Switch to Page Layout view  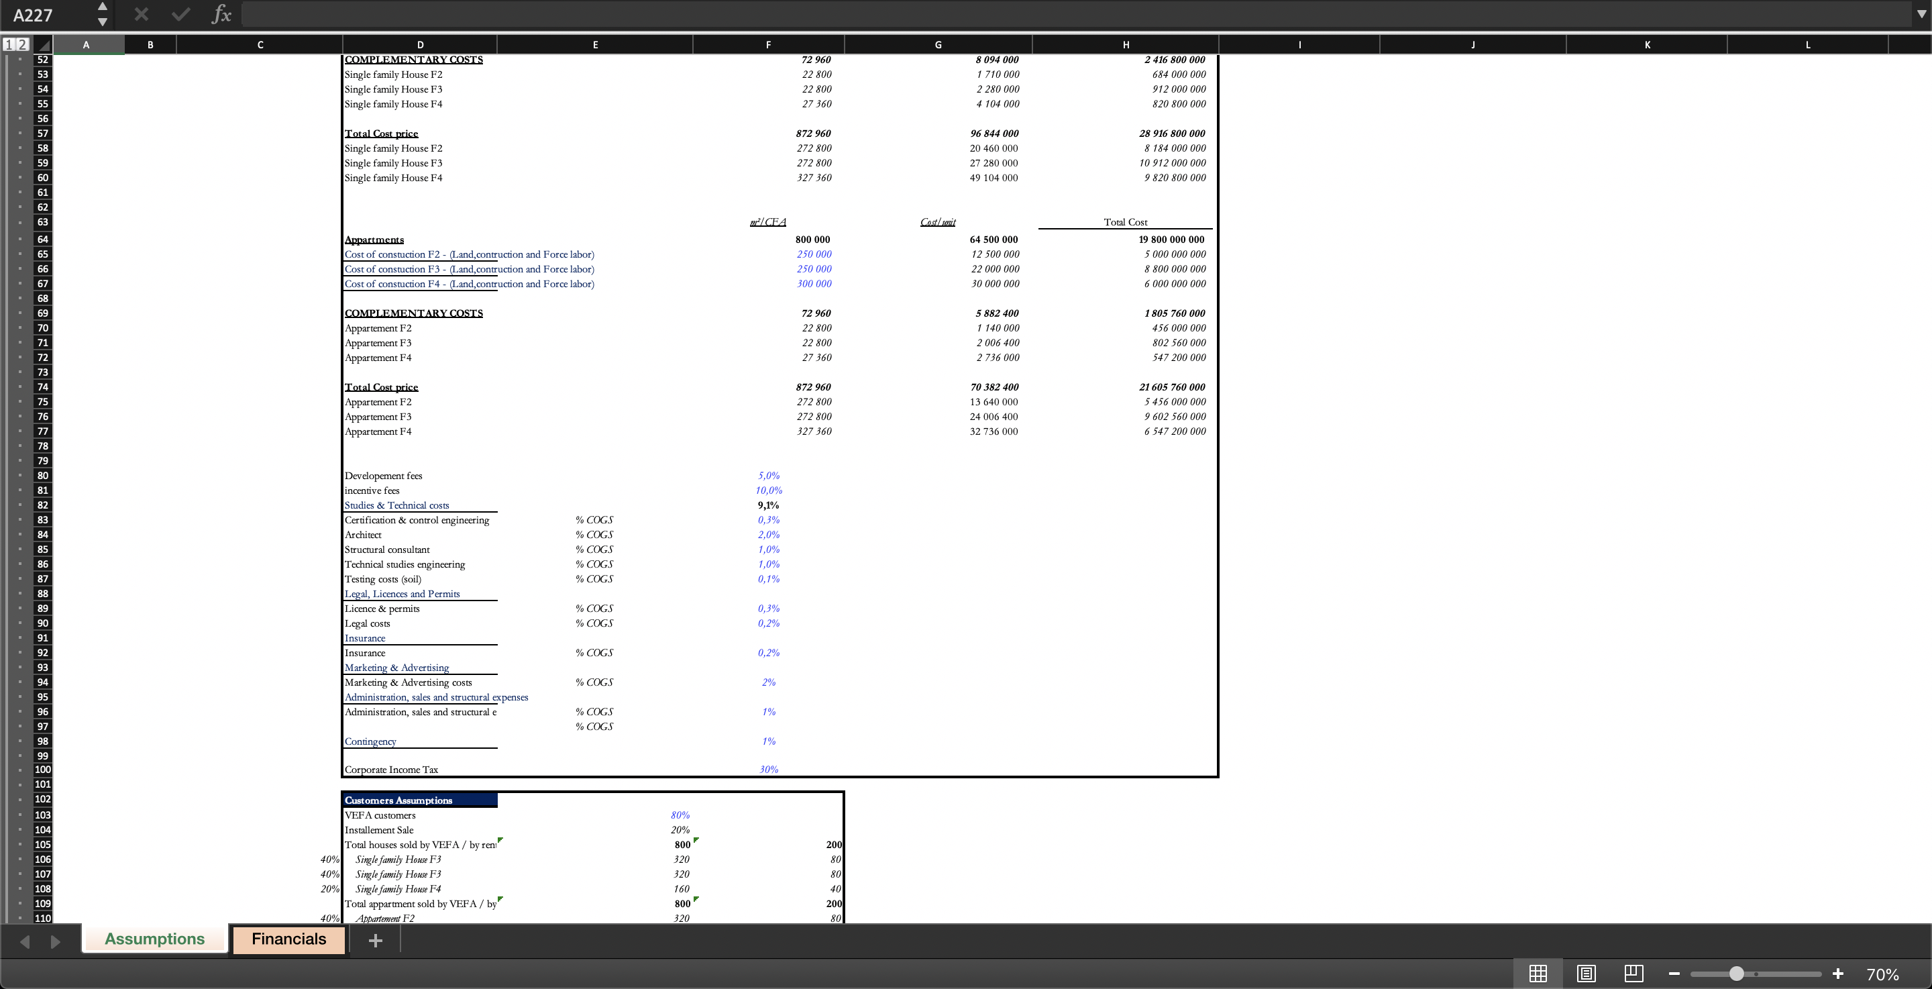pos(1585,974)
